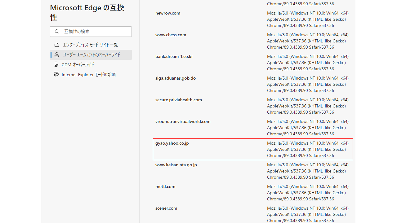Open Internet Explorer モードの診断 page
The width and height of the screenshot is (397, 223).
pos(91,75)
